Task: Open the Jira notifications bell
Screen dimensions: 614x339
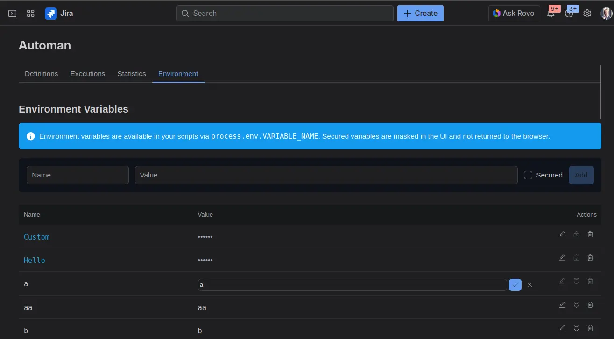Action: point(551,14)
